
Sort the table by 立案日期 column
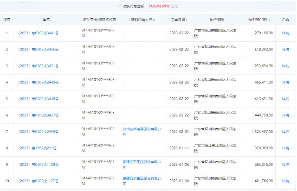coord(186,20)
